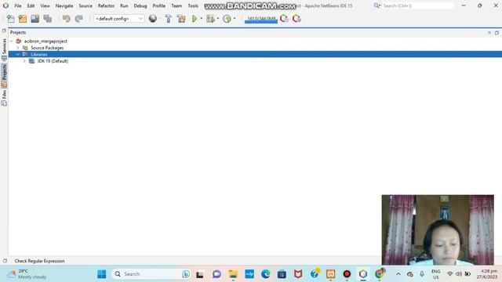Click the last profiler icon in toolbar

pyautogui.click(x=296, y=19)
